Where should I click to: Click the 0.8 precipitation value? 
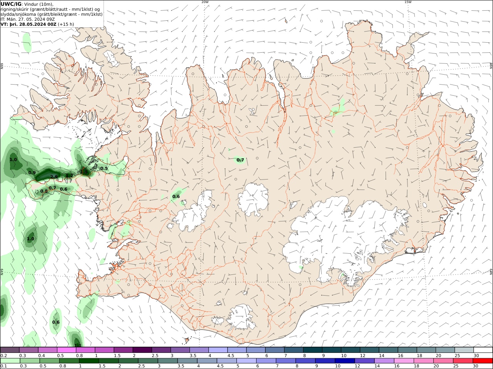[44, 191]
